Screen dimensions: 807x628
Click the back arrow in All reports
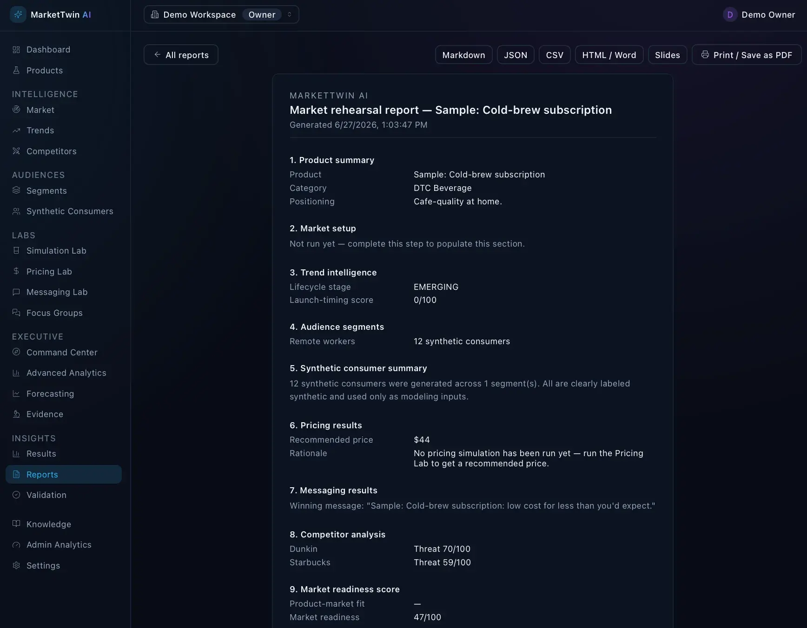click(x=158, y=55)
